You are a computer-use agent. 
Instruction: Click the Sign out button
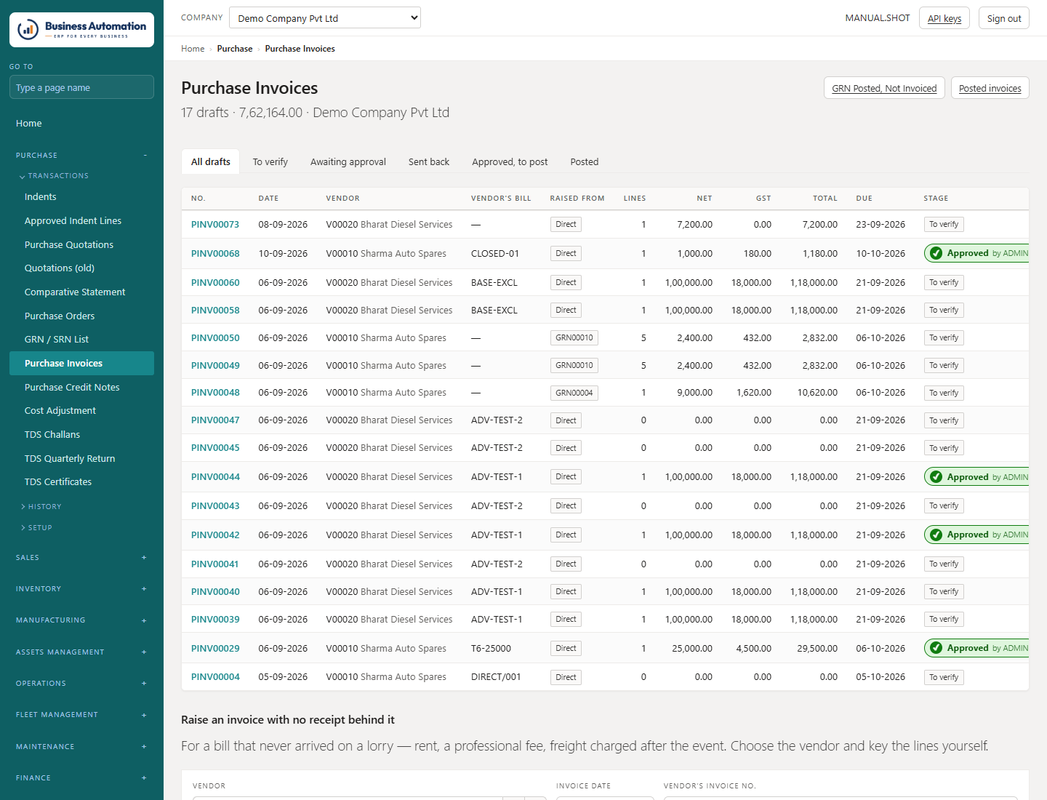[1004, 18]
